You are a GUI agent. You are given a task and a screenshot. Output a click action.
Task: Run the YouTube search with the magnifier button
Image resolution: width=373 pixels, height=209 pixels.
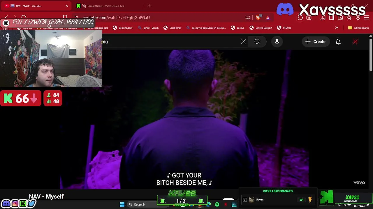coord(257,42)
